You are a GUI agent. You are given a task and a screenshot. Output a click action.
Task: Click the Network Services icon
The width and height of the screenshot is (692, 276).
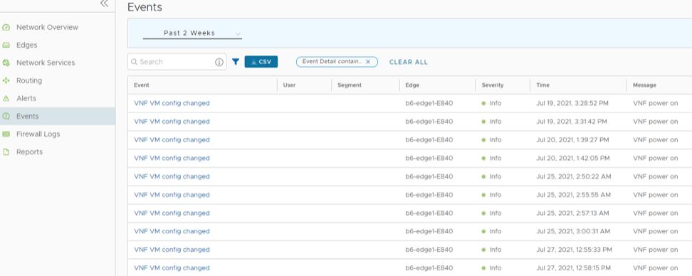pyautogui.click(x=6, y=63)
